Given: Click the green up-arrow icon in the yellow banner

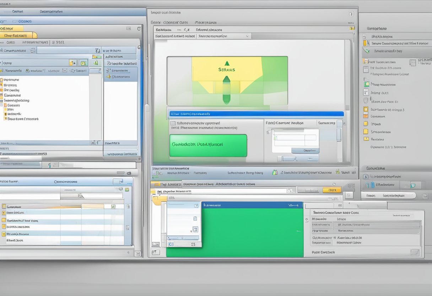Looking at the screenshot, I should tap(226, 63).
